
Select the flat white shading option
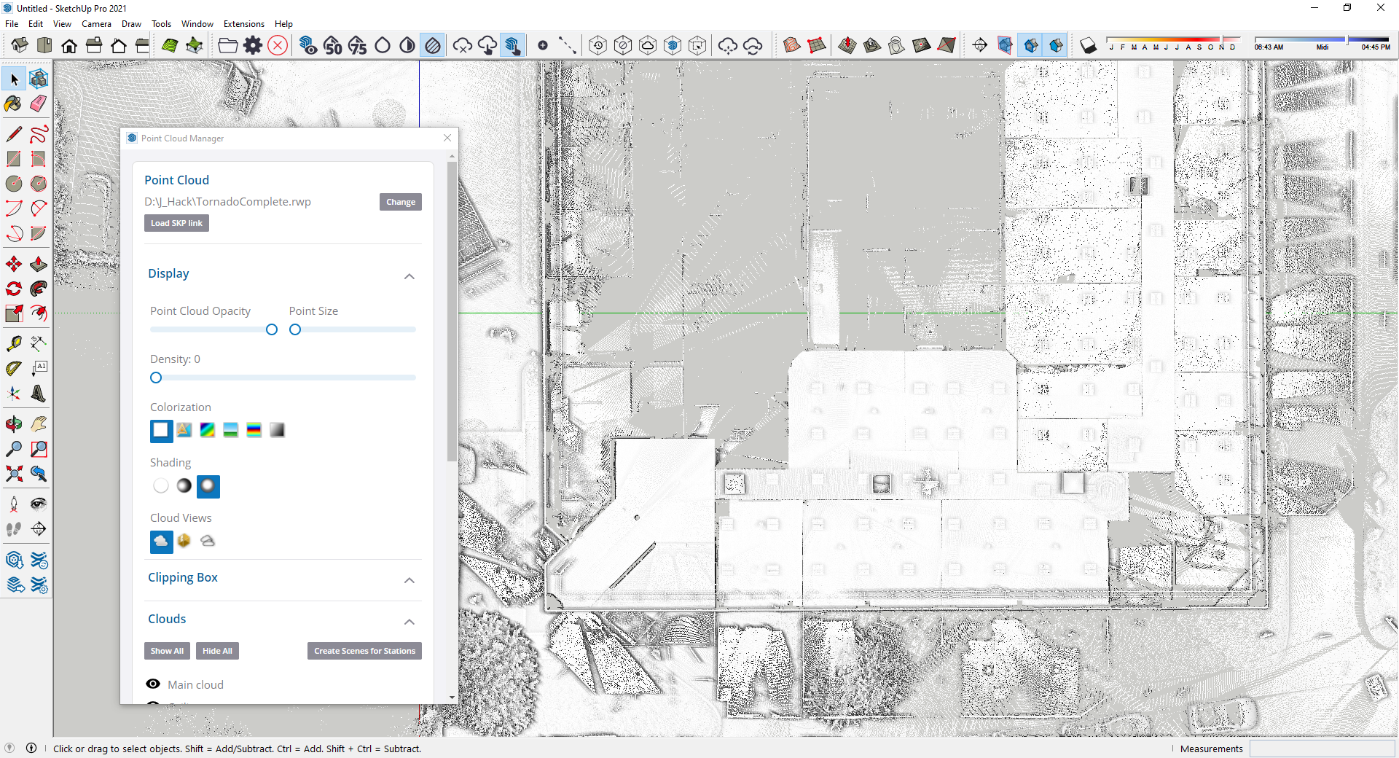pyautogui.click(x=161, y=485)
